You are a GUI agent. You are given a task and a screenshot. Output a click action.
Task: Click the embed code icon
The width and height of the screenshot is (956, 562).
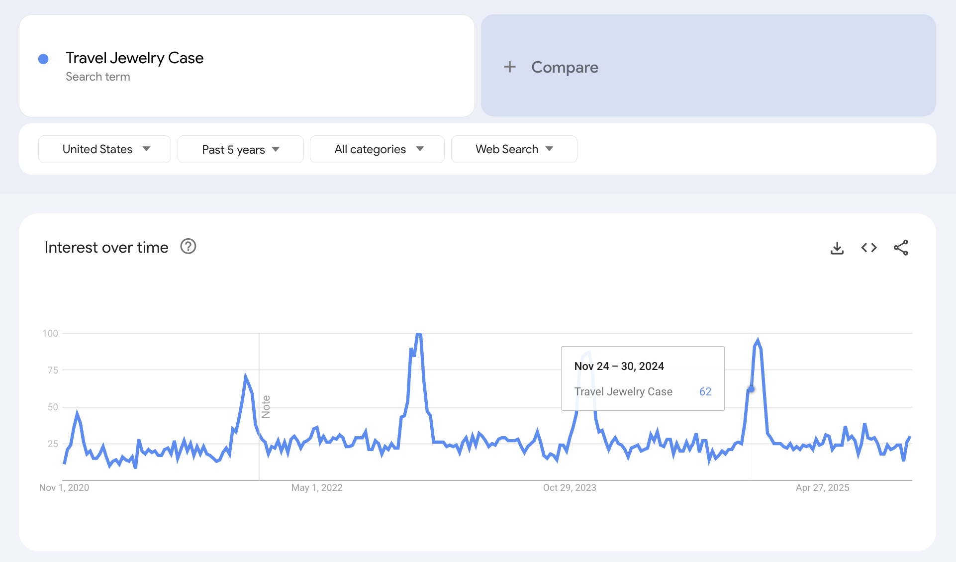[869, 248]
